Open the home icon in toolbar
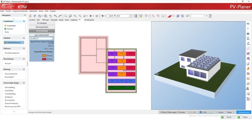 point(30,16)
